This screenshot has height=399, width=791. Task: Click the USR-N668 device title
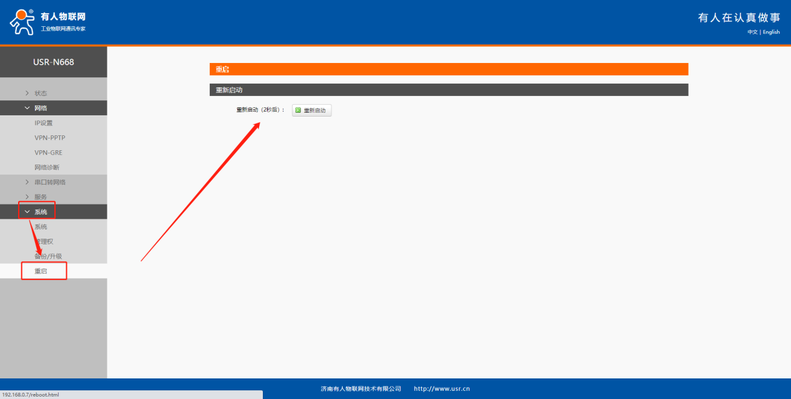53,62
